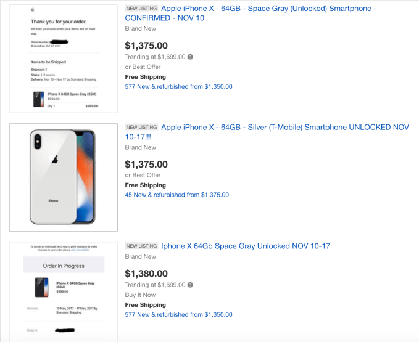This screenshot has width=419, height=342.
Task: Click the trending price help icon in third listing
Action: coord(190,285)
